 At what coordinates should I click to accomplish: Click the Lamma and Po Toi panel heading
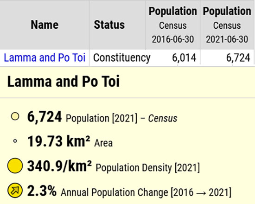(x=64, y=81)
